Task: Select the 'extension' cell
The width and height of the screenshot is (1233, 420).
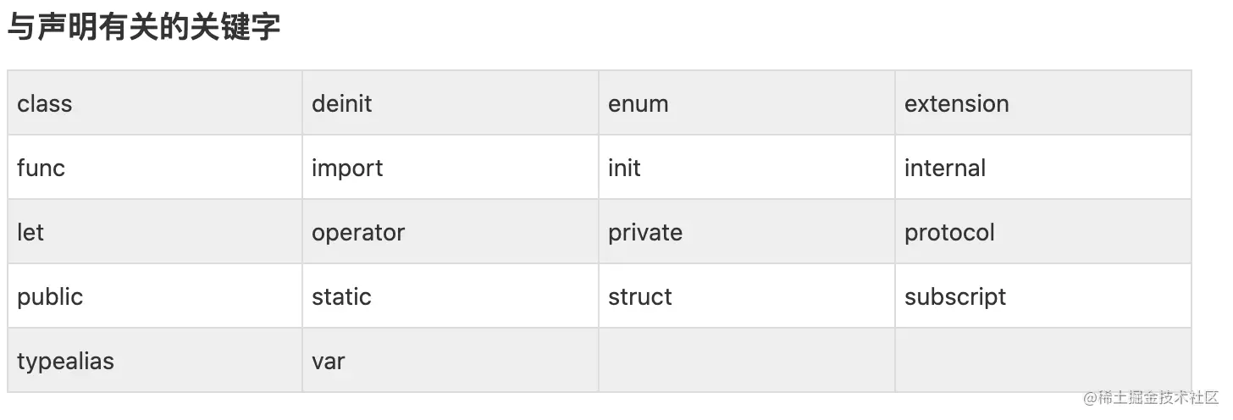Action: [1043, 103]
